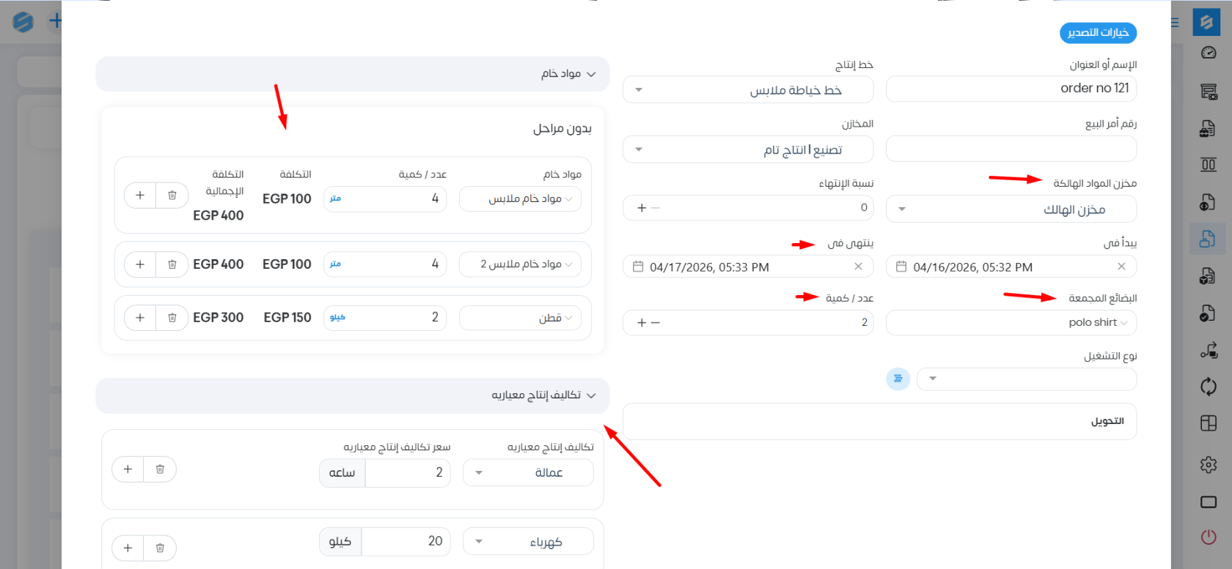Click the name or title input field
This screenshot has width=1232, height=569.
pyautogui.click(x=1011, y=89)
